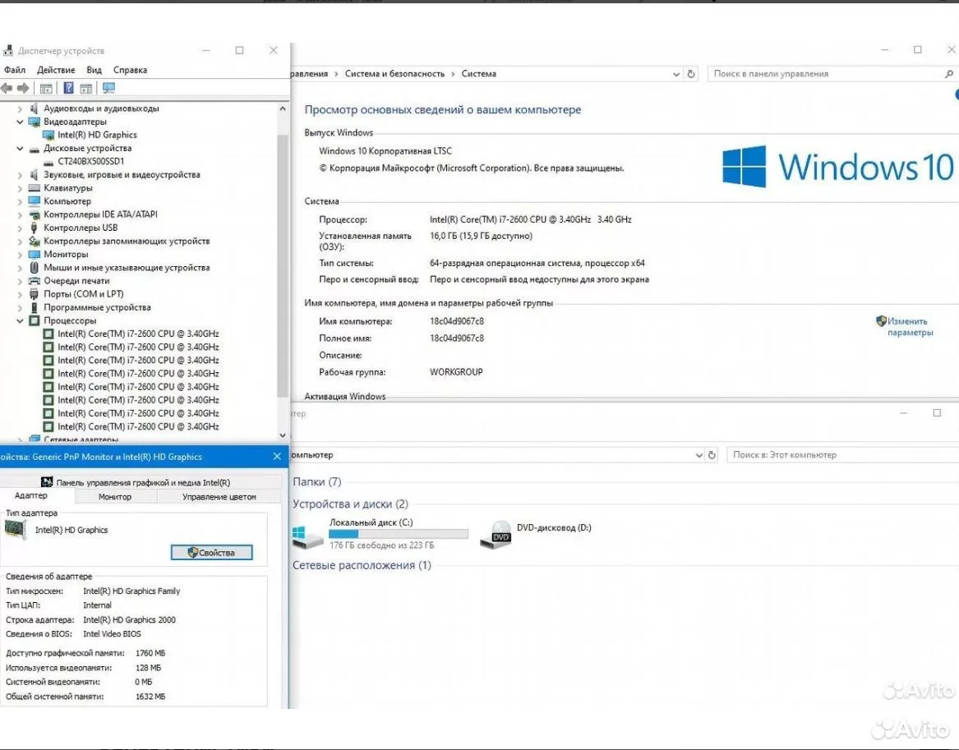The image size is (959, 750).
Task: Click the scroll down arrow in Device Manager
Action: click(x=282, y=435)
